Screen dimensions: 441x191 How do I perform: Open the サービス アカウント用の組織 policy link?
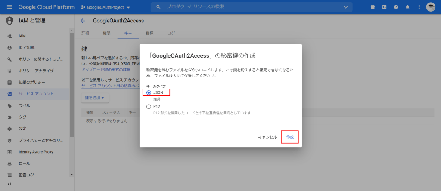click(x=111, y=86)
